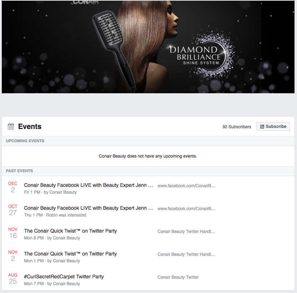Open the 92 Subscribers link

point(237,127)
